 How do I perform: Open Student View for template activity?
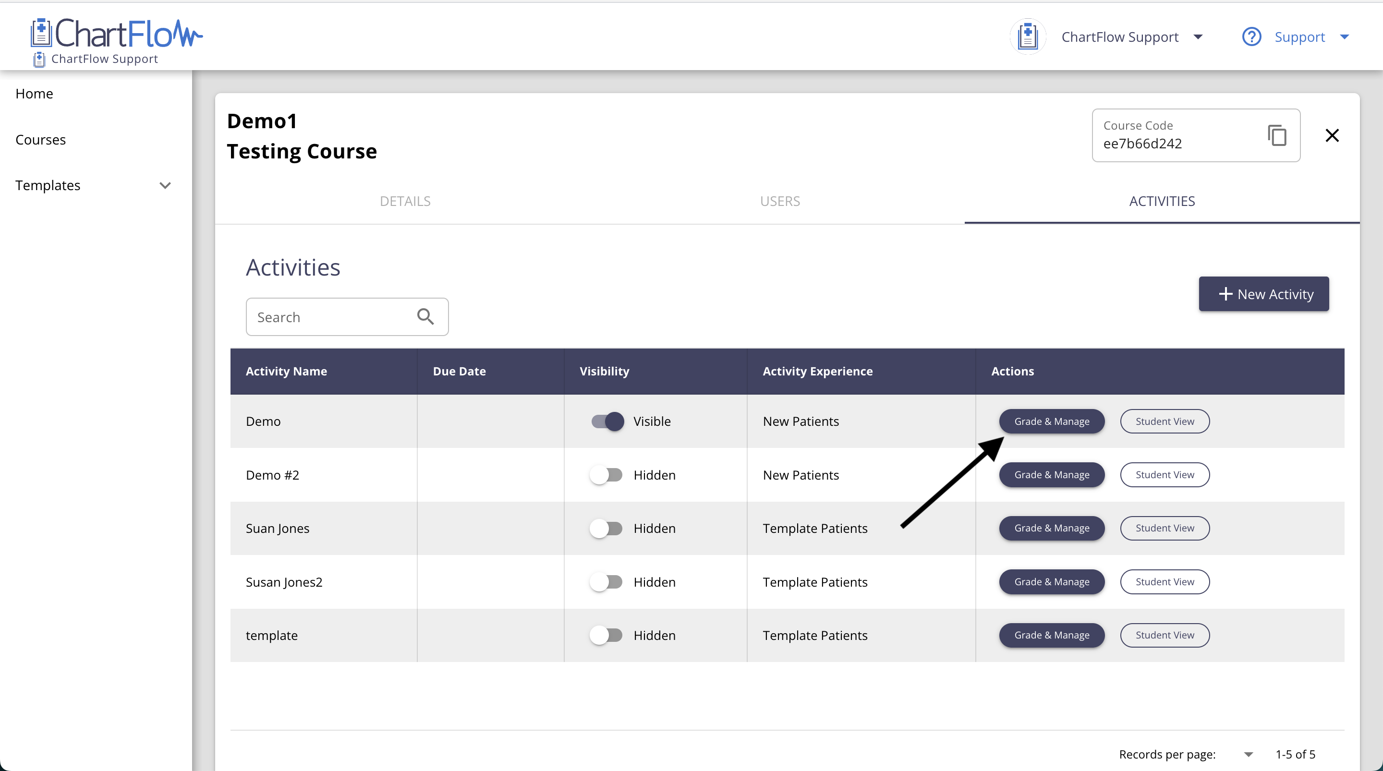pos(1164,635)
